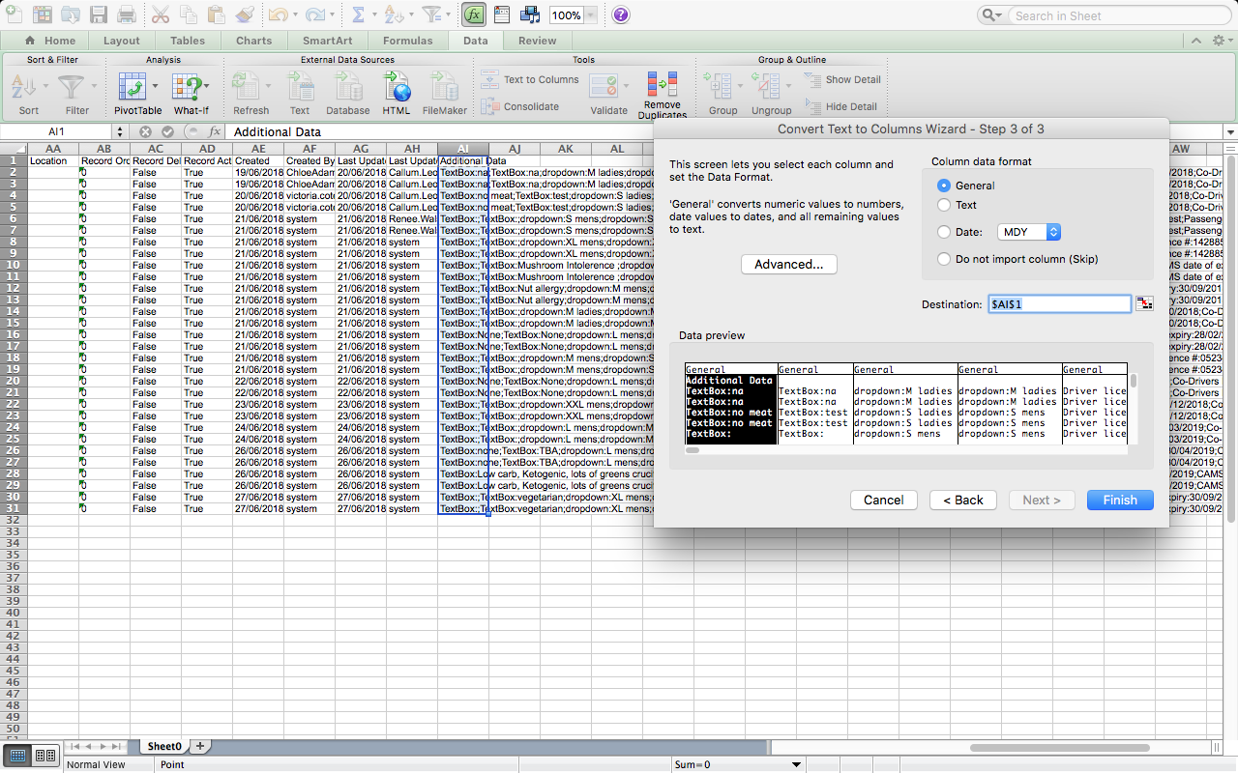This screenshot has height=773, width=1238.
Task: Open the PivotTable tool
Action: 133,88
